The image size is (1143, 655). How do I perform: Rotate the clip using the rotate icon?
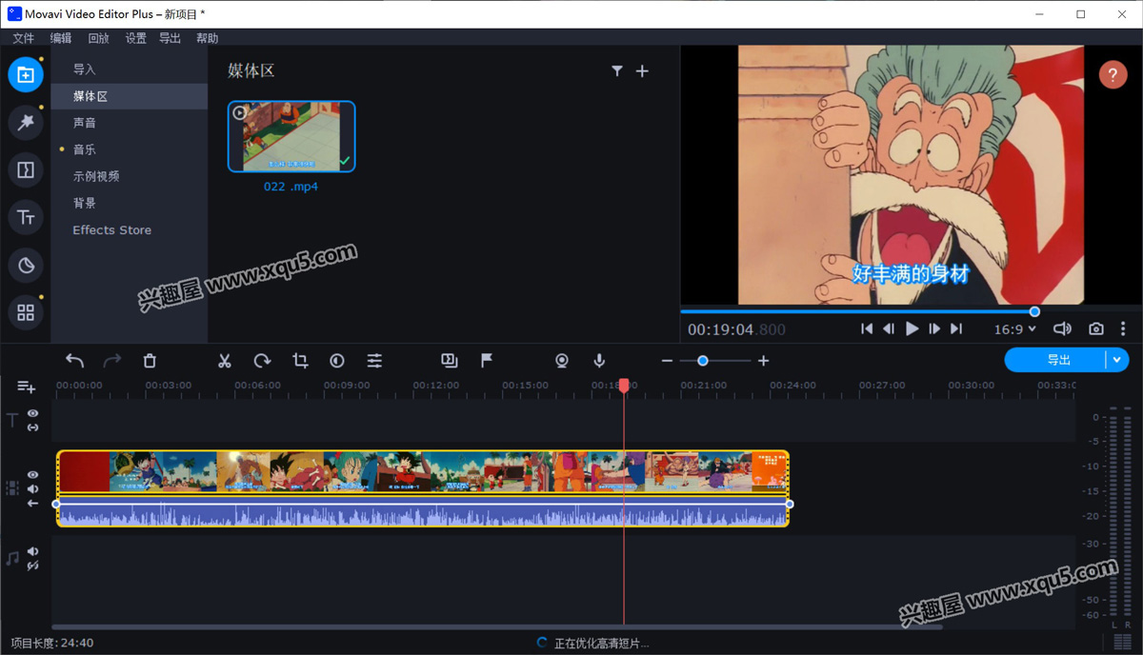click(x=262, y=361)
